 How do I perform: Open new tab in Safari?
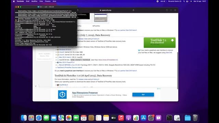[171, 10]
